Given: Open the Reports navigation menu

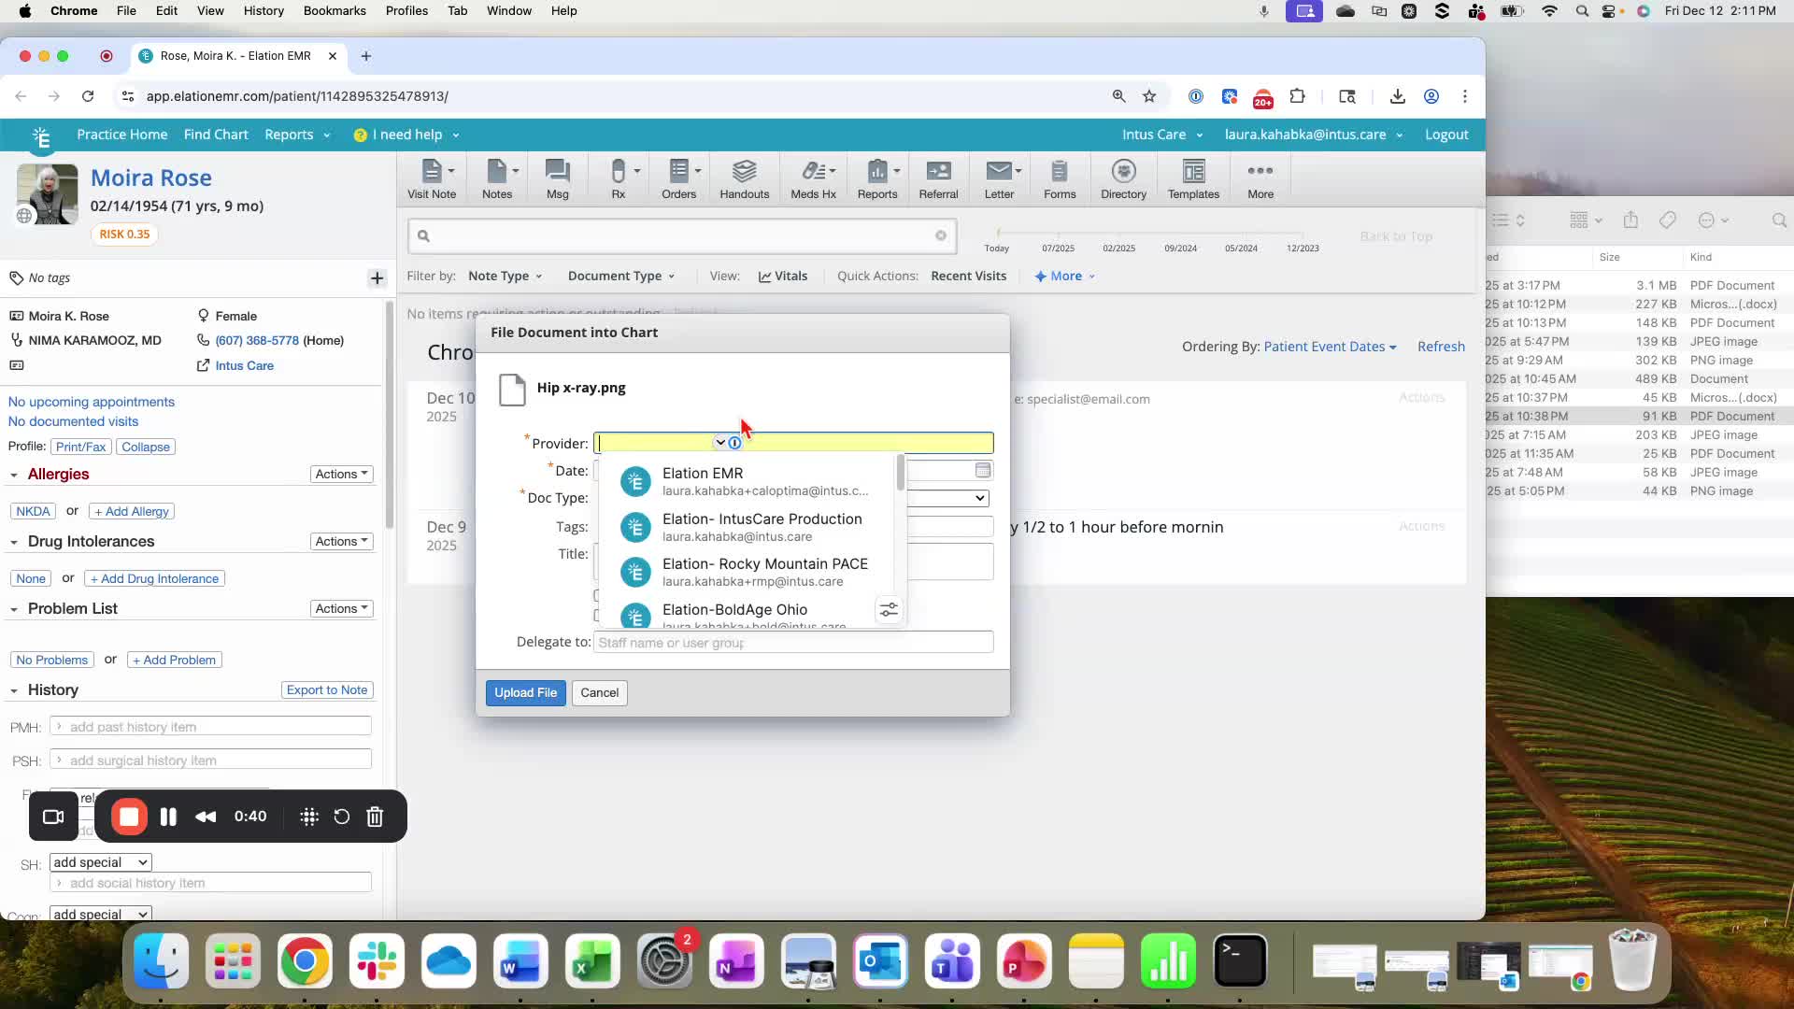Looking at the screenshot, I should point(297,135).
